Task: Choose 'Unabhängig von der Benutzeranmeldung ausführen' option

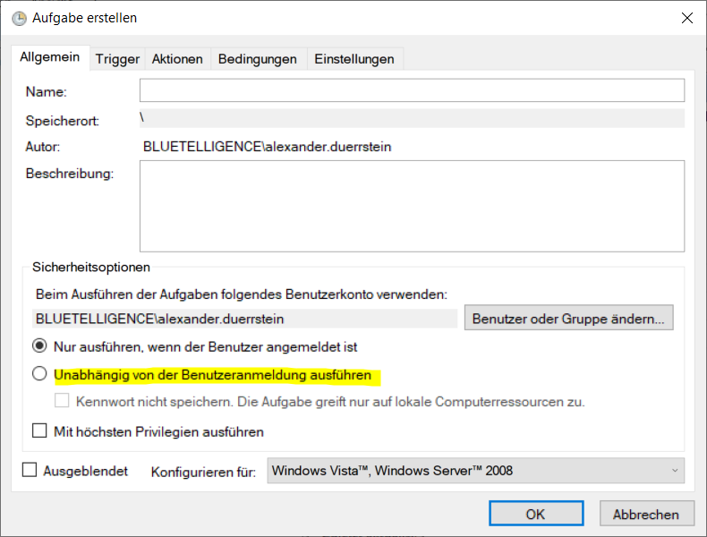Action: click(x=39, y=374)
